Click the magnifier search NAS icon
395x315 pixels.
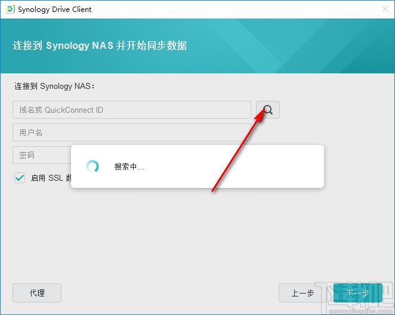tap(268, 110)
